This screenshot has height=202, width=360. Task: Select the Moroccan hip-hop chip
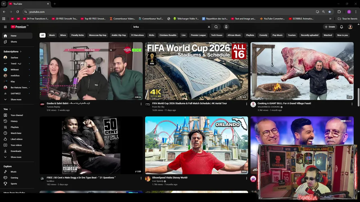point(98,35)
